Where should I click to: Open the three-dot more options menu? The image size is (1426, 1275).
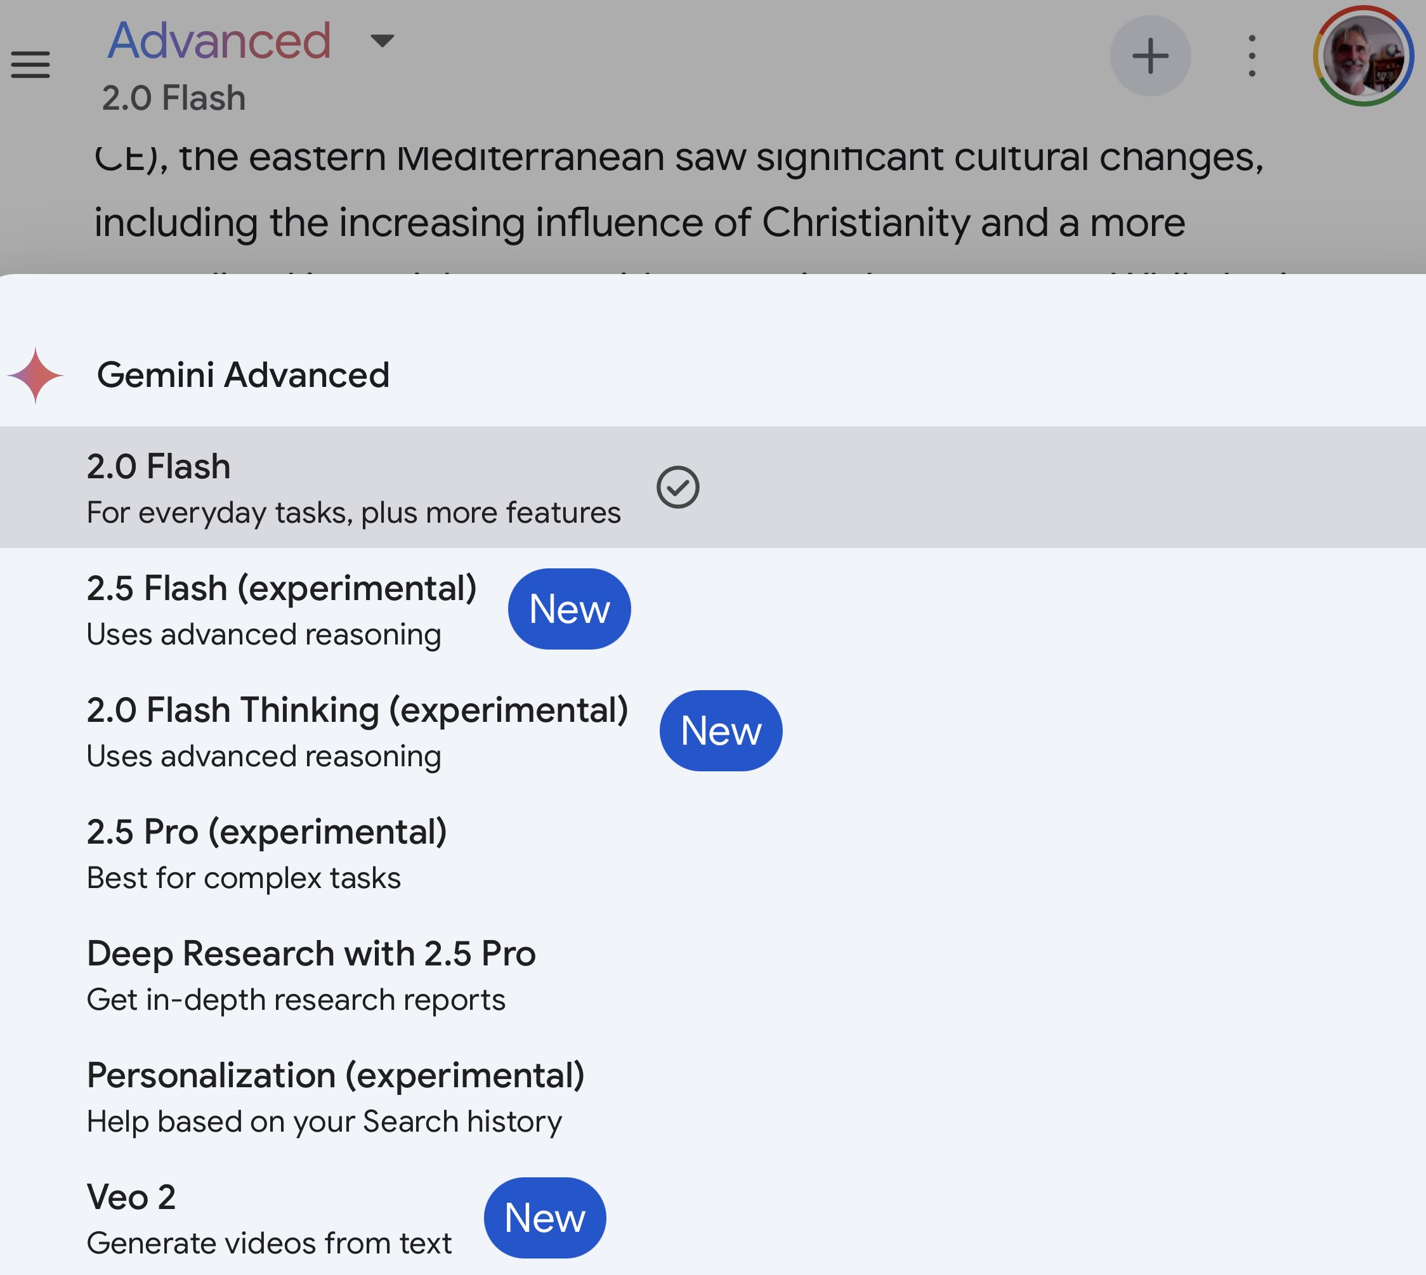coord(1252,56)
